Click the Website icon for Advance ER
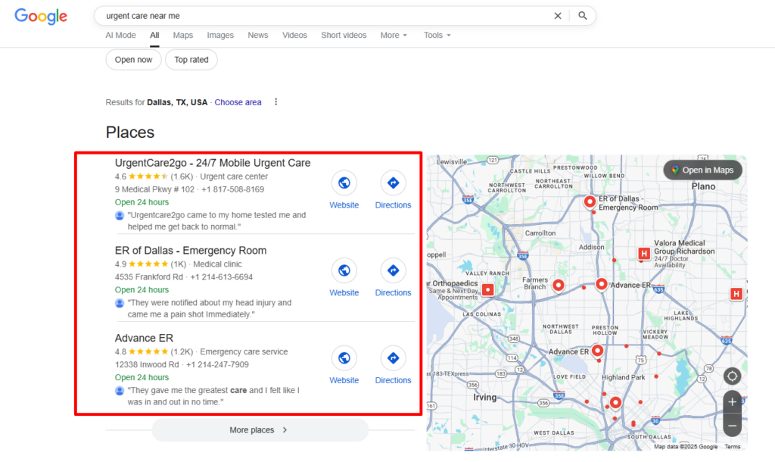Image resolution: width=775 pixels, height=462 pixels. [x=344, y=357]
